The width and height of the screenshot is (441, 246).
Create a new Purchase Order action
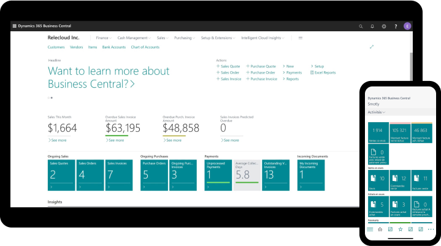pos(261,72)
